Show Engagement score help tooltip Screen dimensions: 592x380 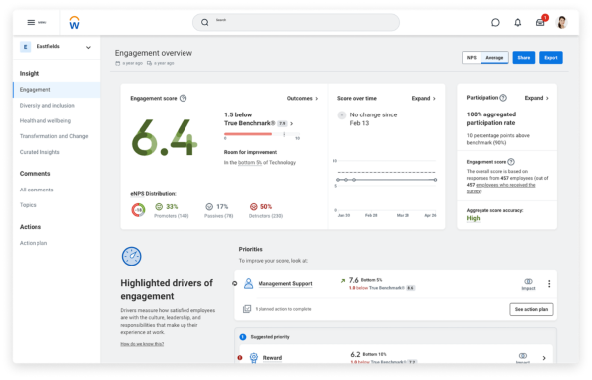(184, 99)
